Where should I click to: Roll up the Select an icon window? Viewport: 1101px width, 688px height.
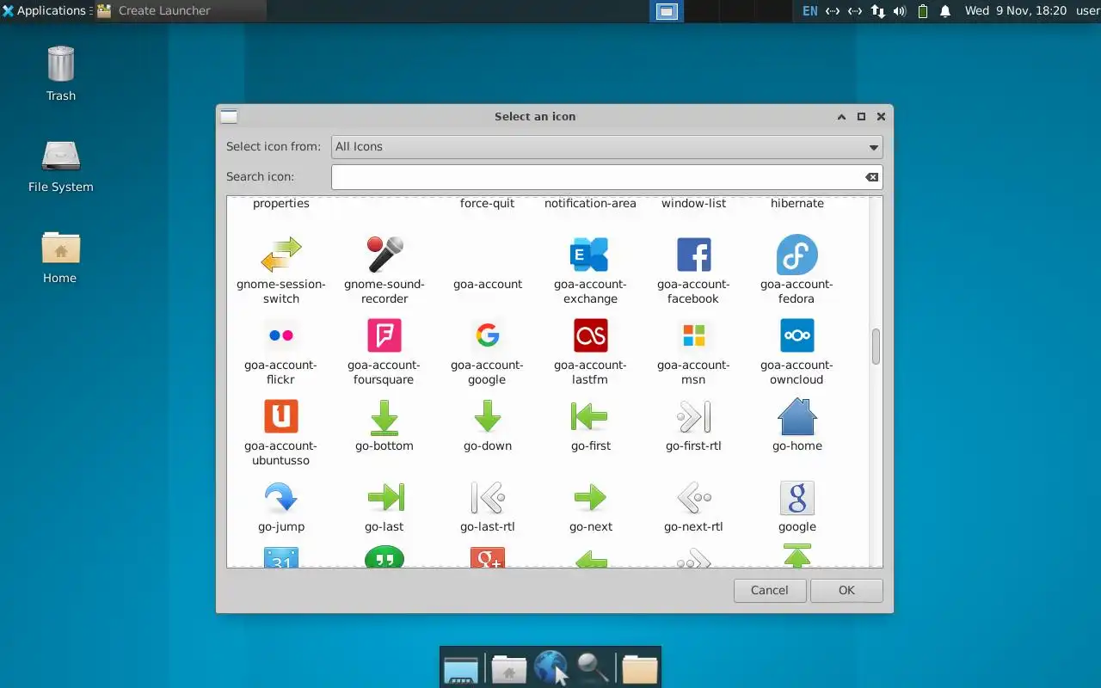(x=841, y=116)
